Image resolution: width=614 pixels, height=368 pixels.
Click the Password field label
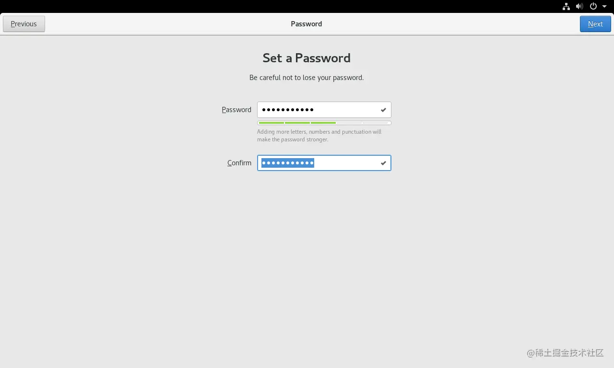[236, 110]
